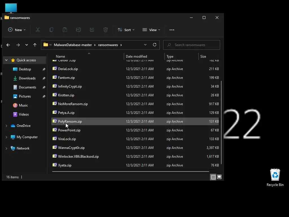
Task: Click the Delete trash icon
Action: point(106,30)
